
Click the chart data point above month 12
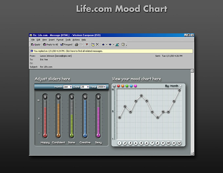(x=179, y=90)
